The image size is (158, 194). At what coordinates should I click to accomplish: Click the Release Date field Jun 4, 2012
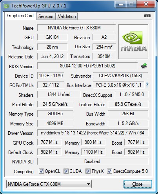coord(53,56)
